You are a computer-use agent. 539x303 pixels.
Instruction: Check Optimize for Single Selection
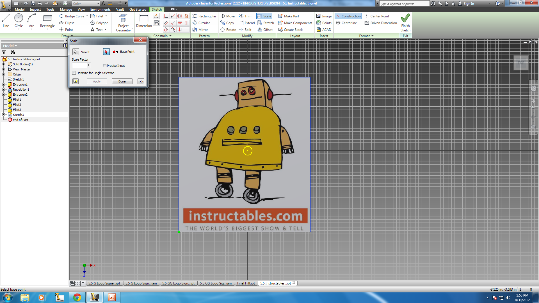point(74,73)
